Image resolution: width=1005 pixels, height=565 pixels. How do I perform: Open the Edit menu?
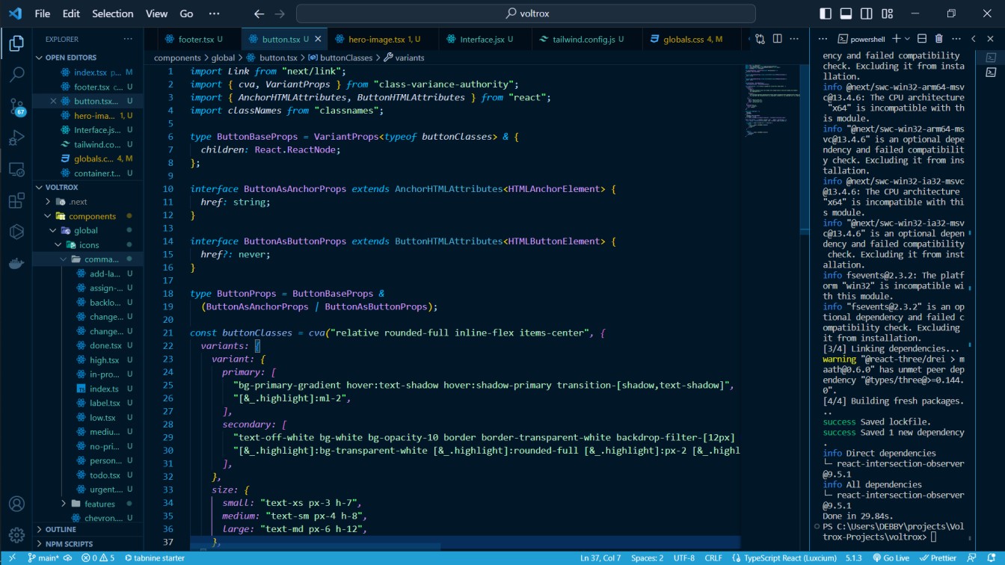[71, 13]
